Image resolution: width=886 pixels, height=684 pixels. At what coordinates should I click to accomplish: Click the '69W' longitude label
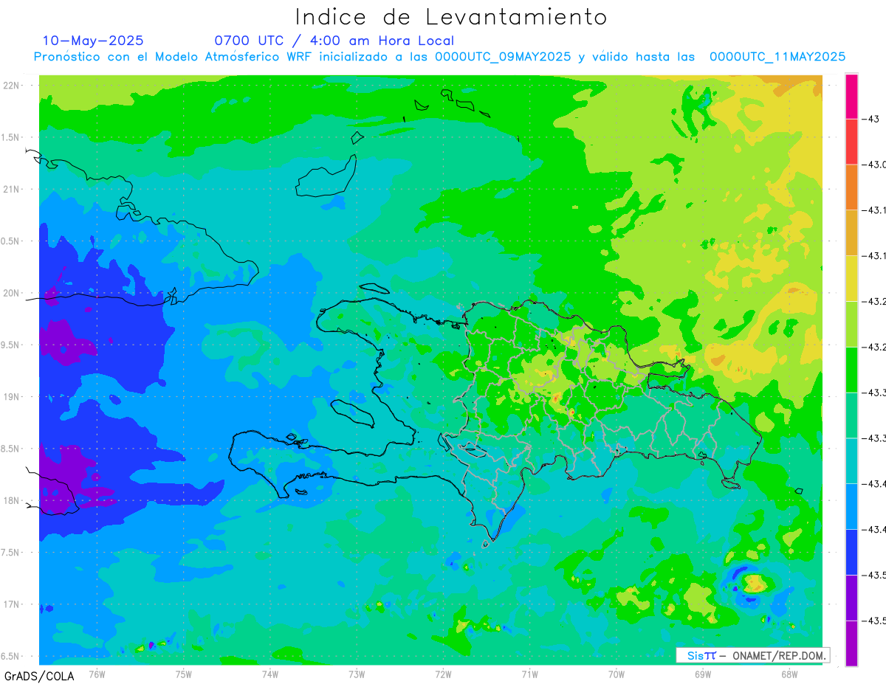(x=703, y=674)
